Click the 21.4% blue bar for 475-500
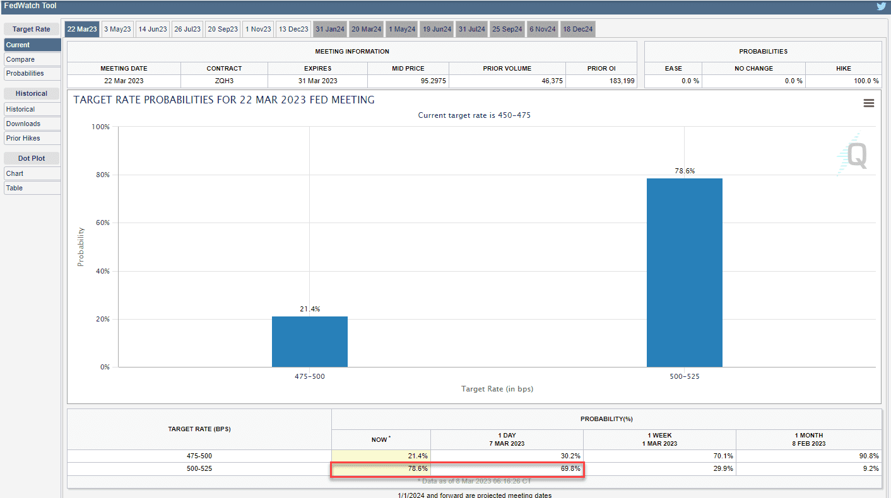The image size is (891, 498). 309,341
